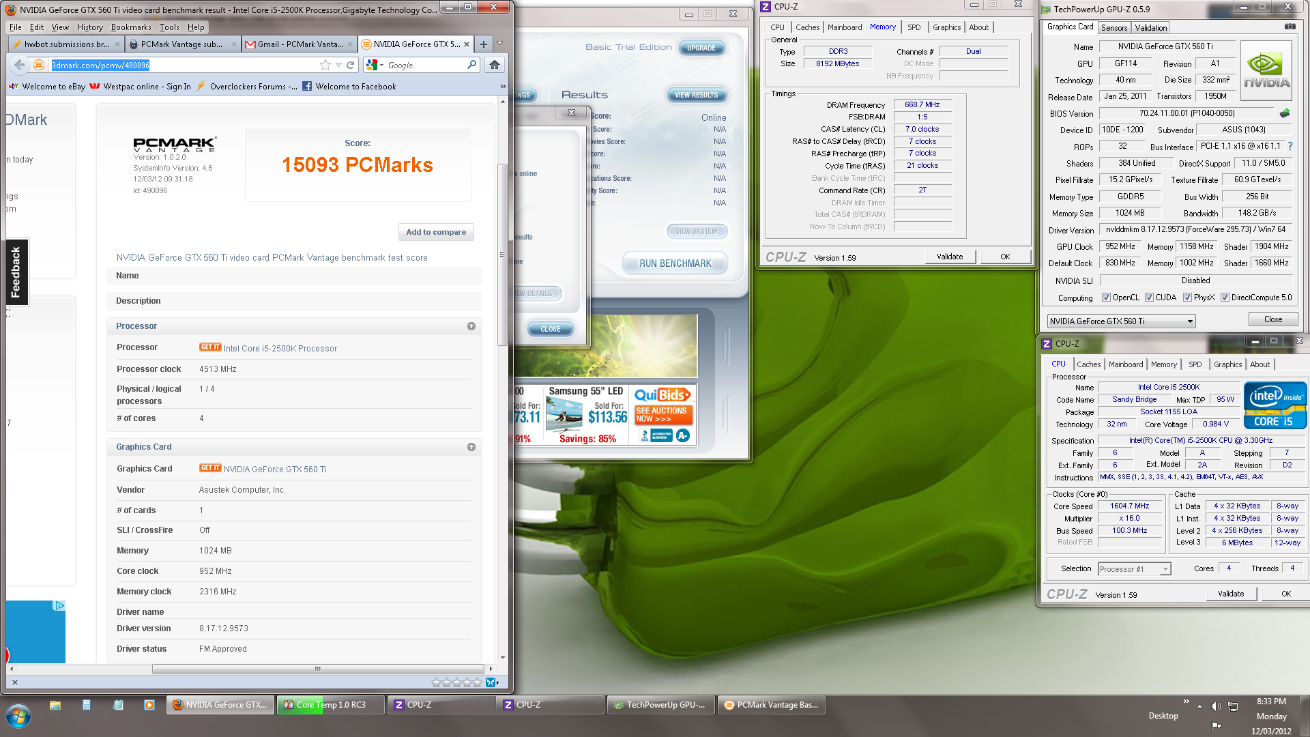Click RUN BENCHMARK in PCMark Vantage
Image resolution: width=1310 pixels, height=737 pixels.
(675, 263)
